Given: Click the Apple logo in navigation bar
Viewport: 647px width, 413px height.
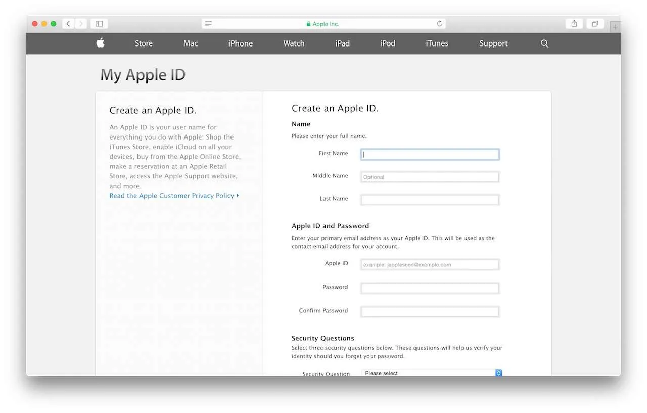Looking at the screenshot, I should point(100,43).
